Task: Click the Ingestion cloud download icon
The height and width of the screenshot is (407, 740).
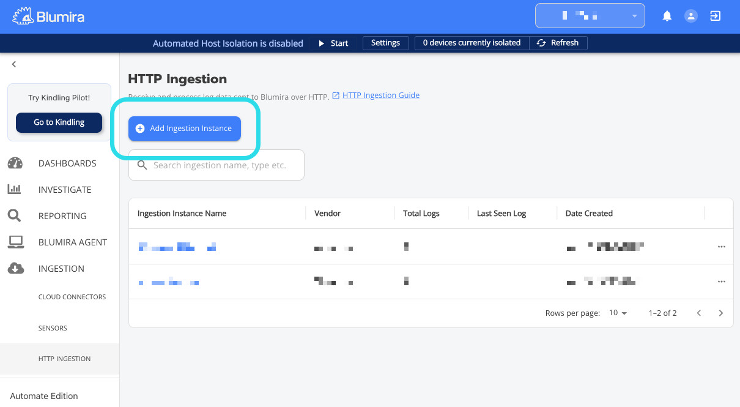Action: pyautogui.click(x=15, y=269)
